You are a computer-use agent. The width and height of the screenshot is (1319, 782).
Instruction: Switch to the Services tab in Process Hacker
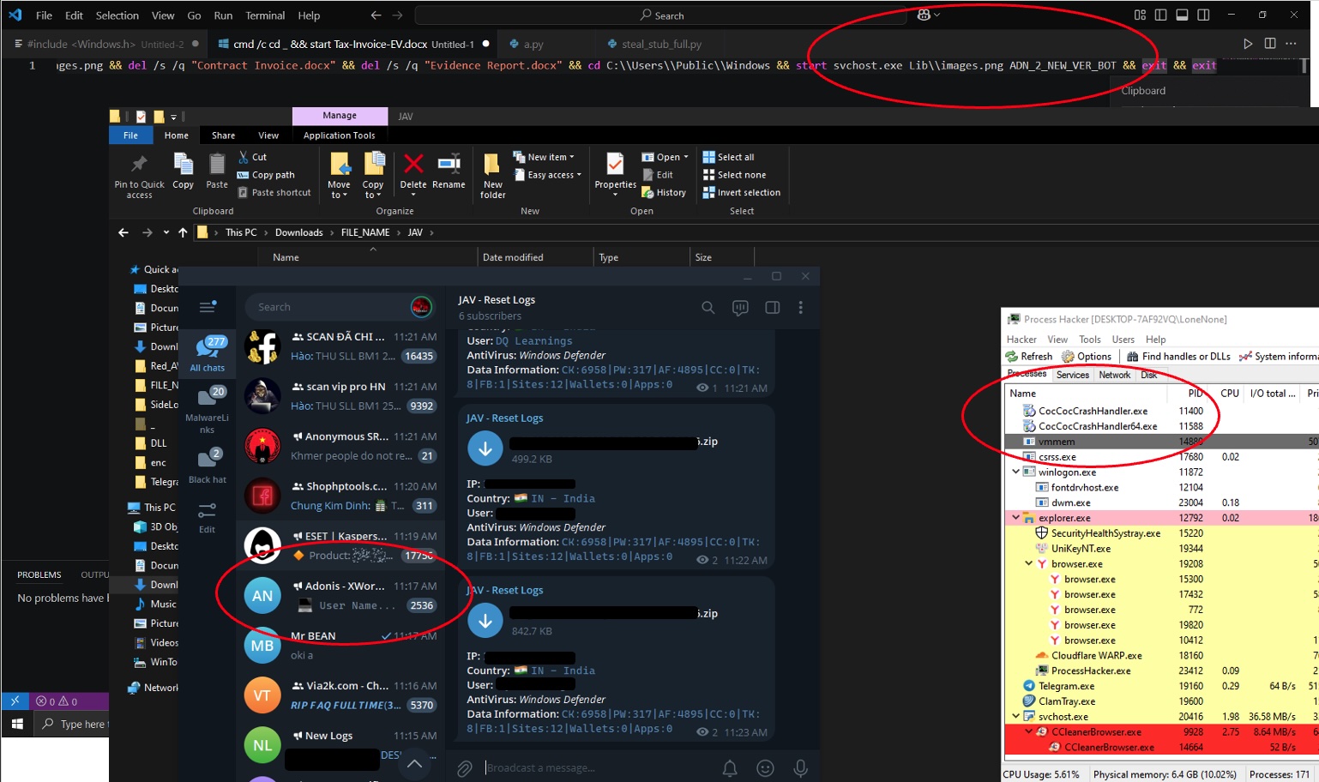[x=1072, y=375]
